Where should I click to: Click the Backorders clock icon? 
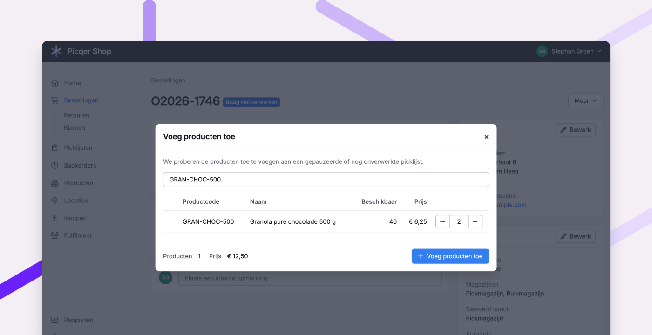(55, 166)
